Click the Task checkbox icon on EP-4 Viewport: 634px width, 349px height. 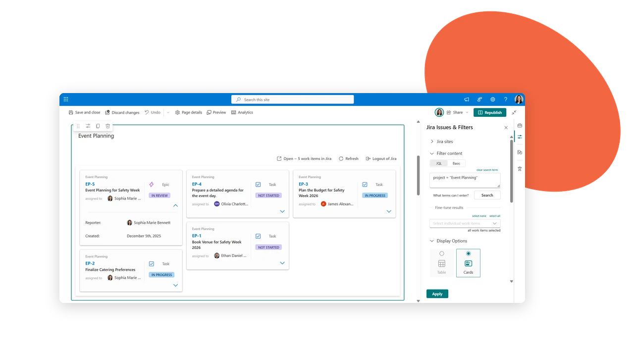coord(258,185)
